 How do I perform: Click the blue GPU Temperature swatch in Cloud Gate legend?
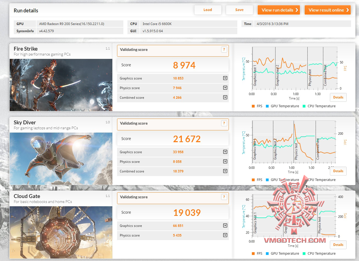pyautogui.click(x=267, y=254)
